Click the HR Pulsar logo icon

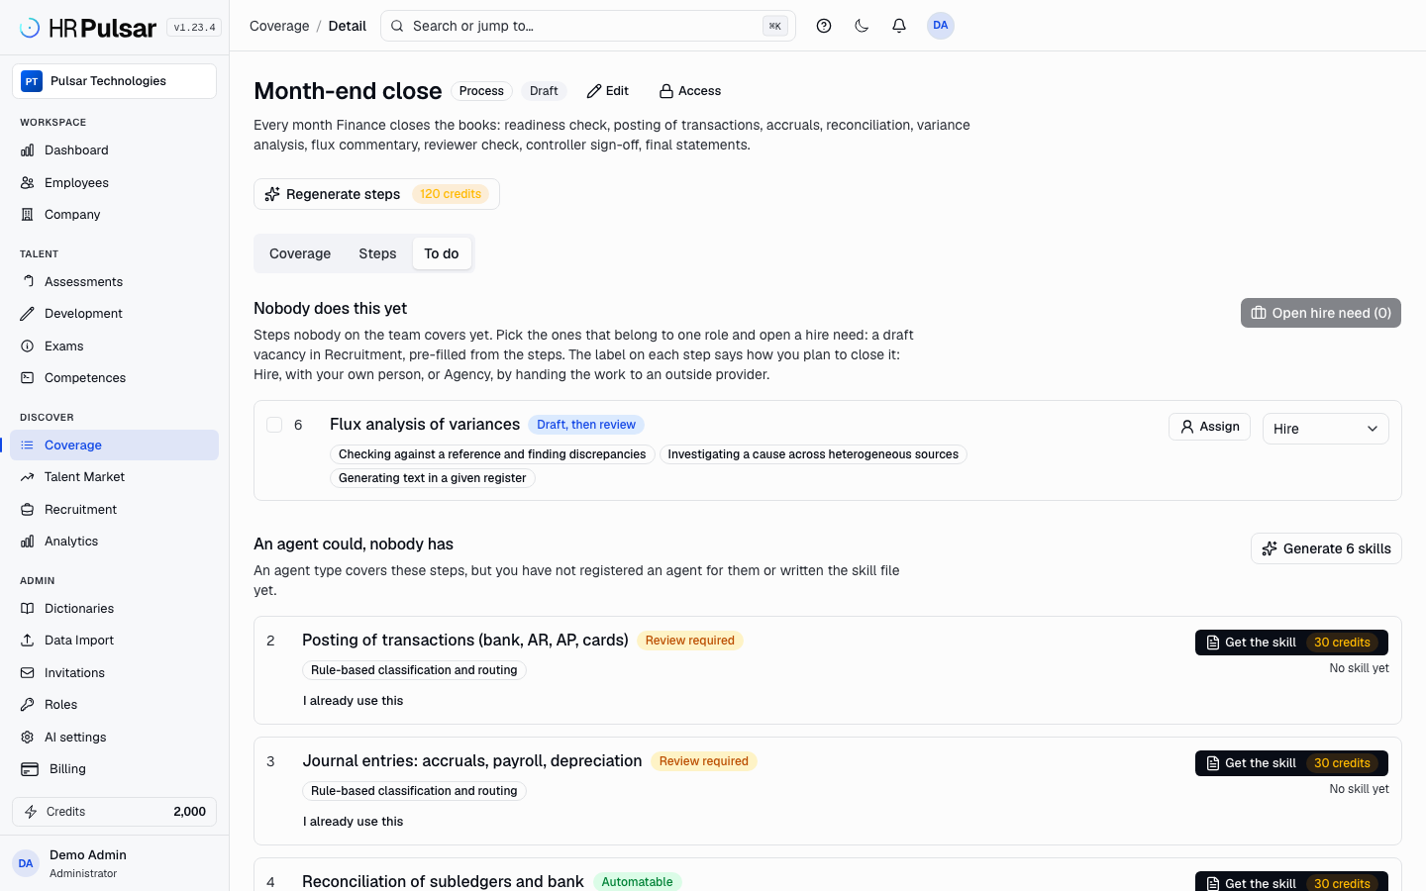[30, 28]
